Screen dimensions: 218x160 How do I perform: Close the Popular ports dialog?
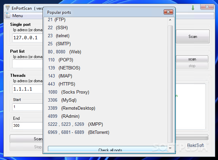coord(168,12)
